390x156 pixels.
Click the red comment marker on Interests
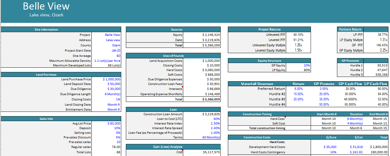coord(182,87)
